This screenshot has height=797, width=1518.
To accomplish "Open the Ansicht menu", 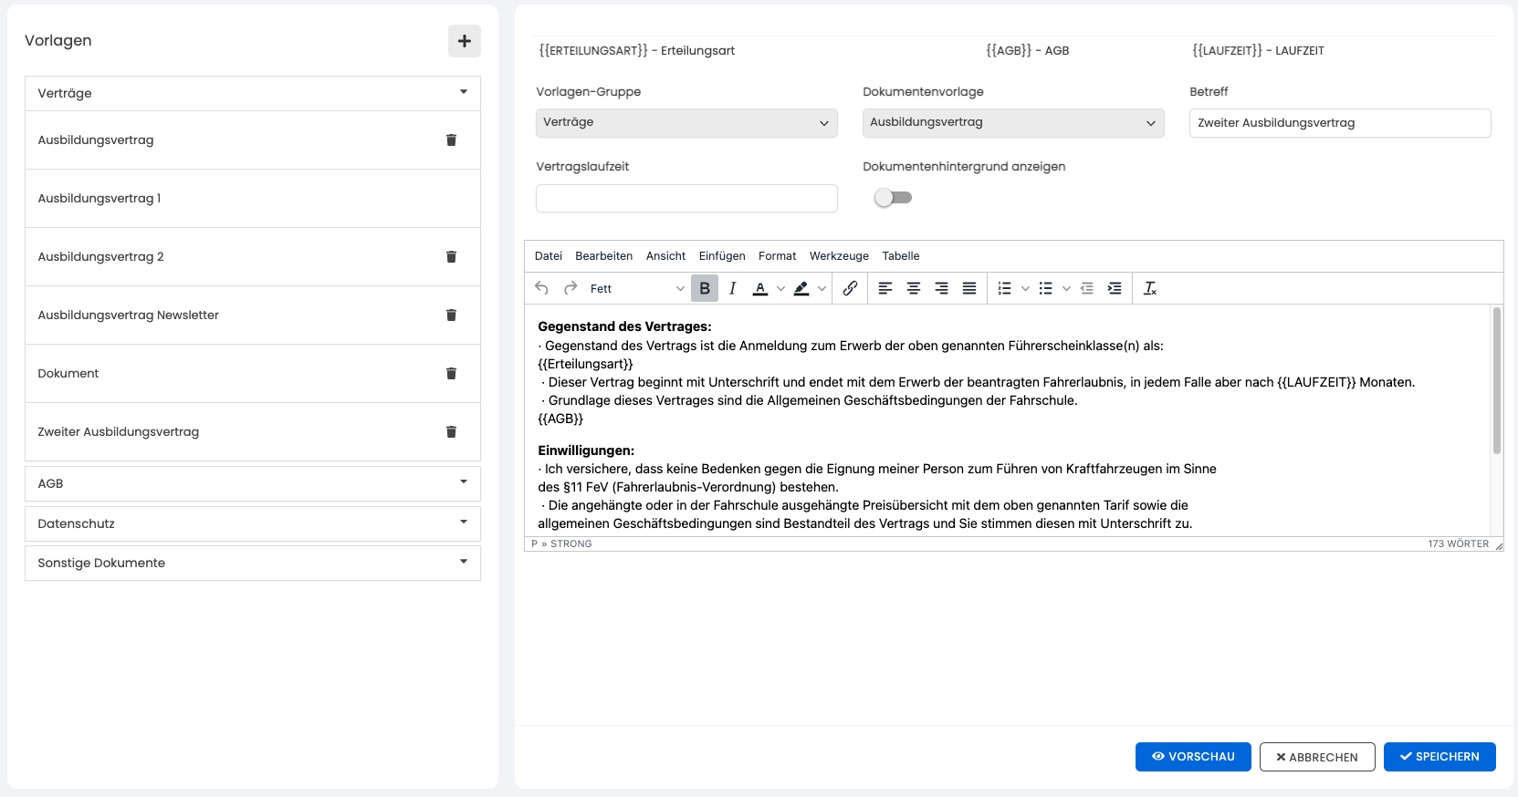I will (665, 256).
